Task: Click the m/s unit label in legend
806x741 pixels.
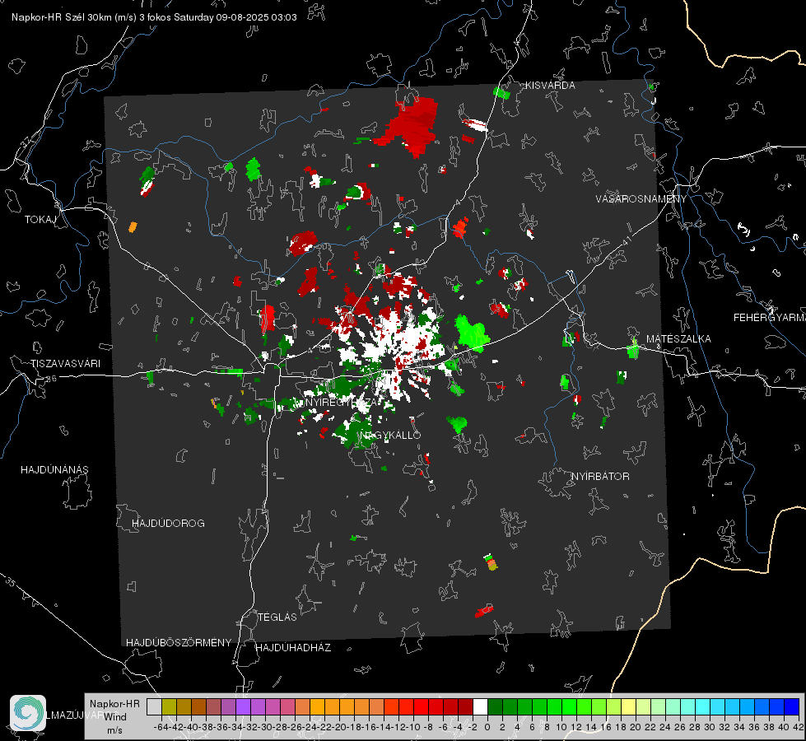Action: pos(114,729)
